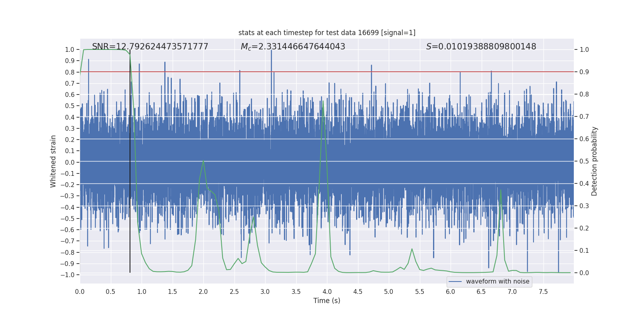Click the 'Detection probability' right axis label
638x319 pixels.
[x=595, y=161]
